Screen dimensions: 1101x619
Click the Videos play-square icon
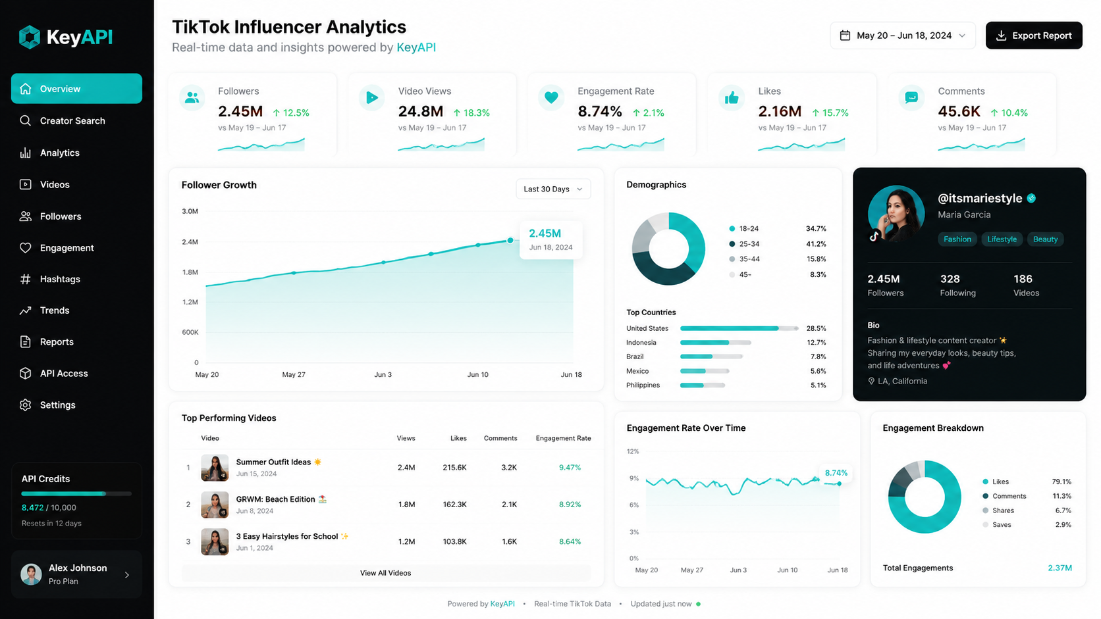coord(26,184)
